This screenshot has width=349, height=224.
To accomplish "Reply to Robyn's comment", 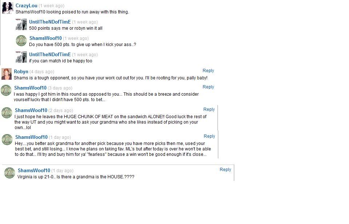I will pyautogui.click(x=208, y=71).
